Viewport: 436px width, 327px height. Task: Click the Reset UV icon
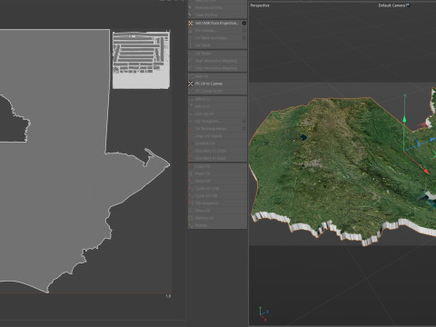point(191,181)
